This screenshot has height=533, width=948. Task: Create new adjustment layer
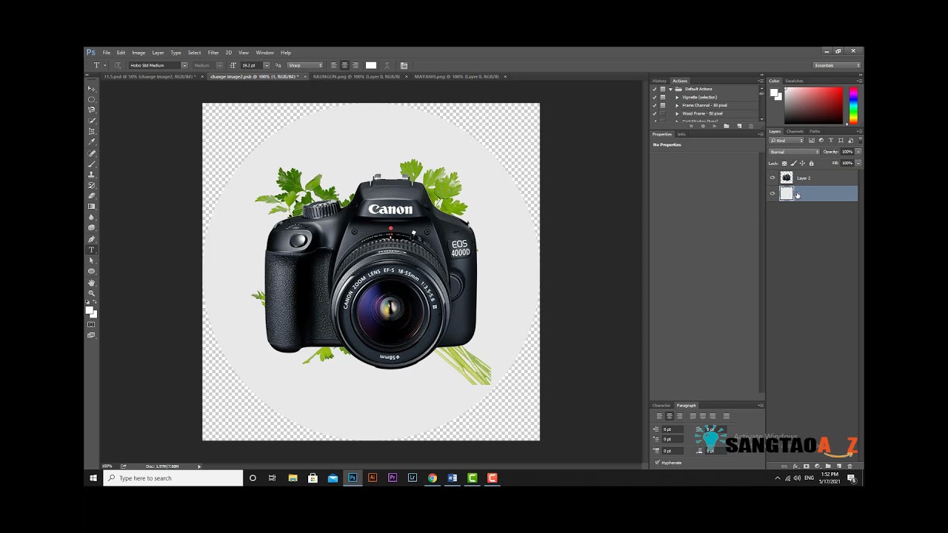point(817,466)
